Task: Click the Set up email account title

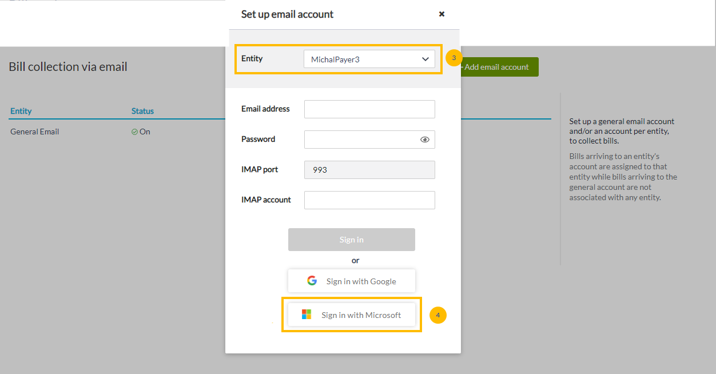Action: (287, 14)
